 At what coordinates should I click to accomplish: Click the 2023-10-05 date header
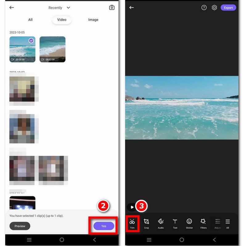tap(17, 32)
